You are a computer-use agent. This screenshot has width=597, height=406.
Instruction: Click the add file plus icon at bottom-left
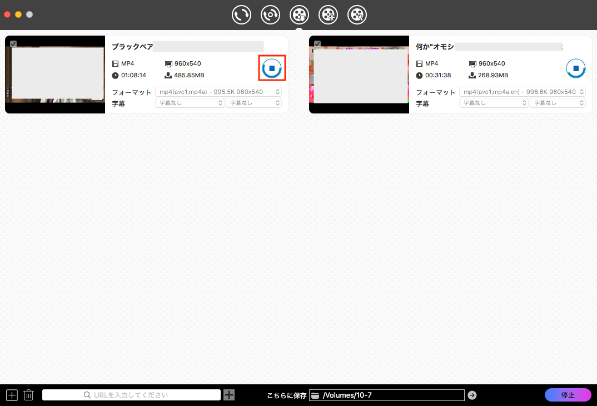click(12, 395)
